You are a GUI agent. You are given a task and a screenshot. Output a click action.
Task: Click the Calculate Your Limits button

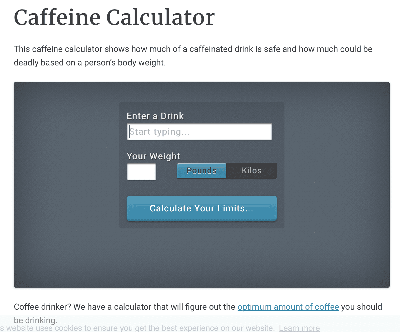coord(202,208)
